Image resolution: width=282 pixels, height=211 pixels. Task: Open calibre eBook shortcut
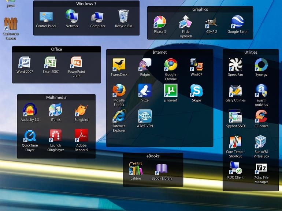click(x=136, y=169)
